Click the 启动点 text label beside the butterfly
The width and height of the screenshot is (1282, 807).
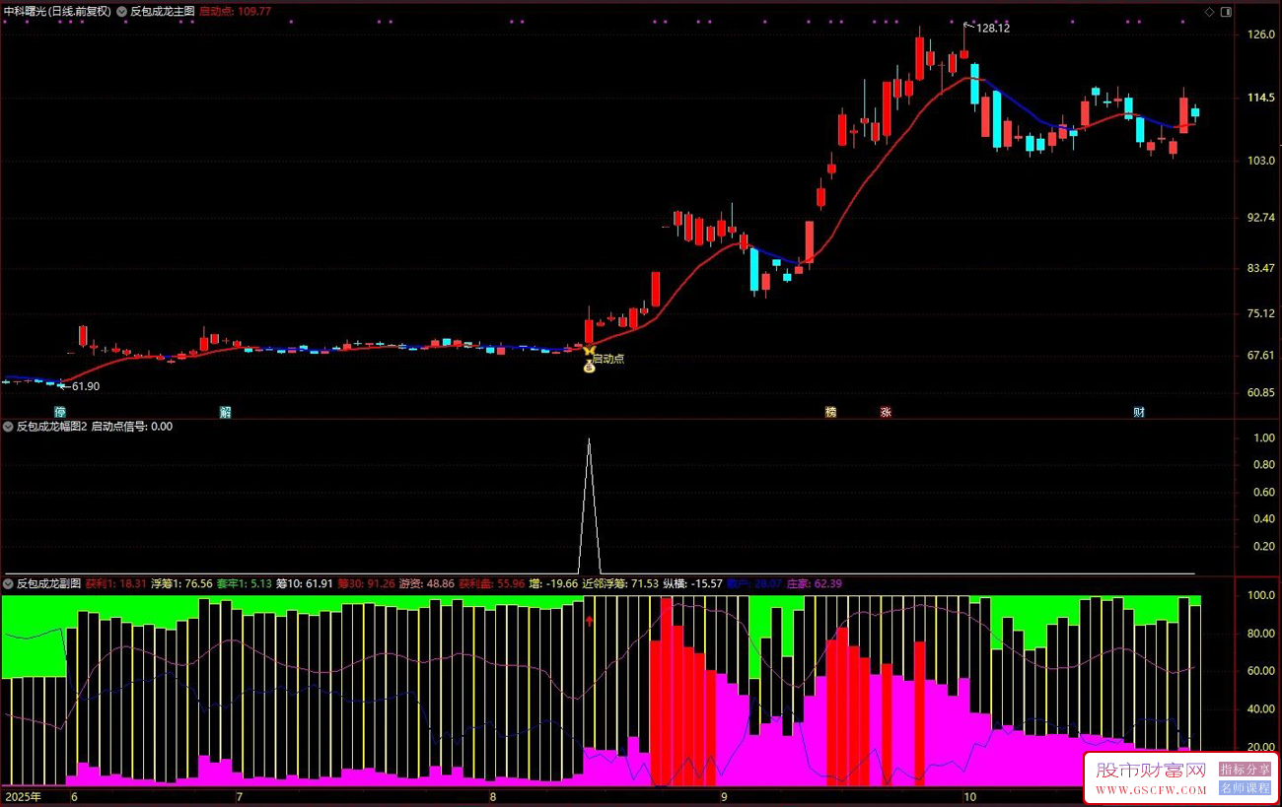608,359
